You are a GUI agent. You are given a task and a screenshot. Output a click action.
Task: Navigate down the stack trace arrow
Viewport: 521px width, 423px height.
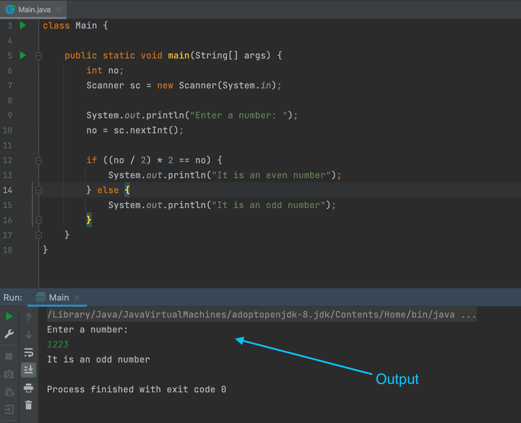(x=29, y=334)
